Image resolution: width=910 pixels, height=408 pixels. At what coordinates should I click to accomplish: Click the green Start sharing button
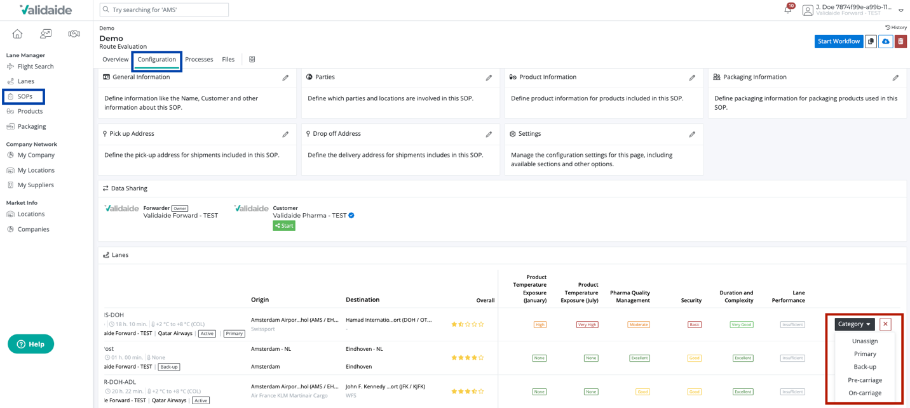point(284,226)
